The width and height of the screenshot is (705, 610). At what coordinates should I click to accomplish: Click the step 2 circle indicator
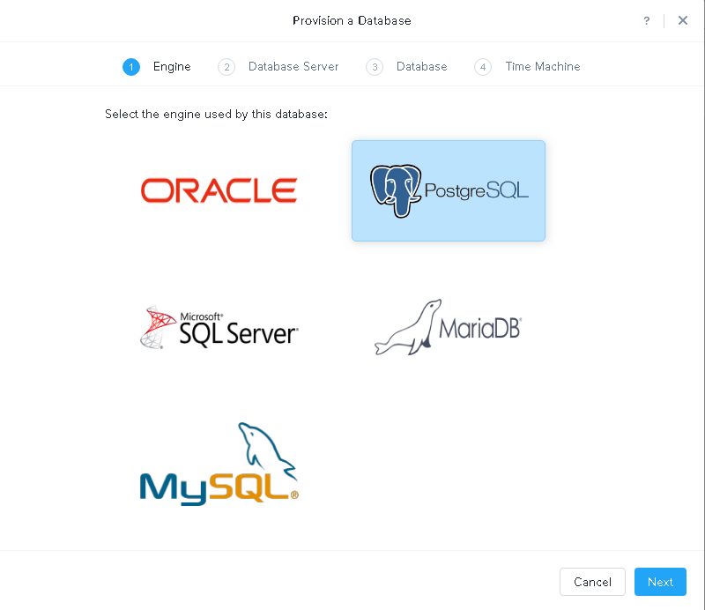coord(226,67)
